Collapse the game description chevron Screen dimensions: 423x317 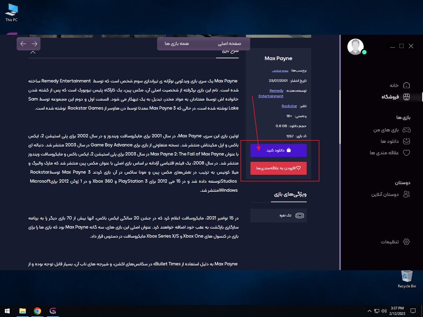coord(33,52)
